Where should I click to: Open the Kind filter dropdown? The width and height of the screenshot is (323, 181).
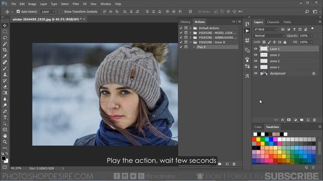pos(265,29)
